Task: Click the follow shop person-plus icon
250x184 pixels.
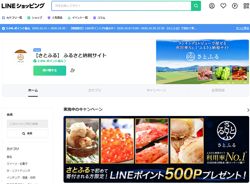Action: (x=72, y=71)
